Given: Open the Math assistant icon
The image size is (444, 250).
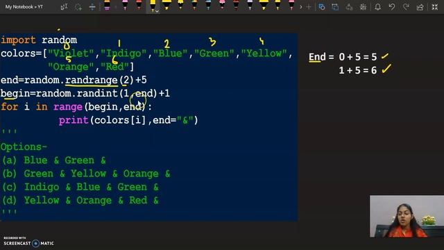Looking at the screenshot, I should 363,7.
